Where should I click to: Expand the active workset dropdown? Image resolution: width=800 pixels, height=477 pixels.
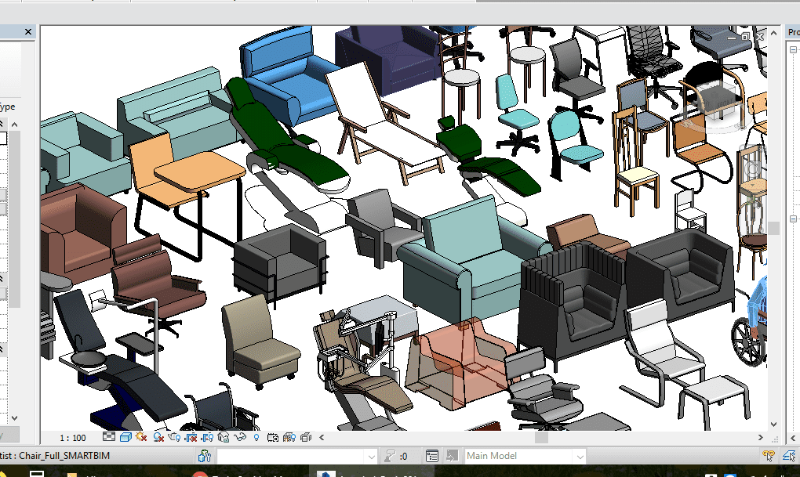tap(372, 456)
